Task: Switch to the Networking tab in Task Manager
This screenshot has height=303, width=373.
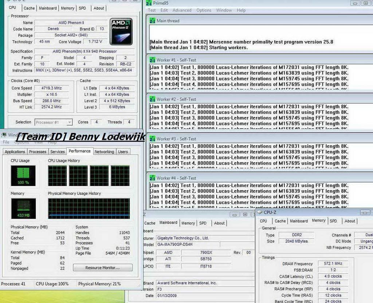Action: click(x=104, y=152)
